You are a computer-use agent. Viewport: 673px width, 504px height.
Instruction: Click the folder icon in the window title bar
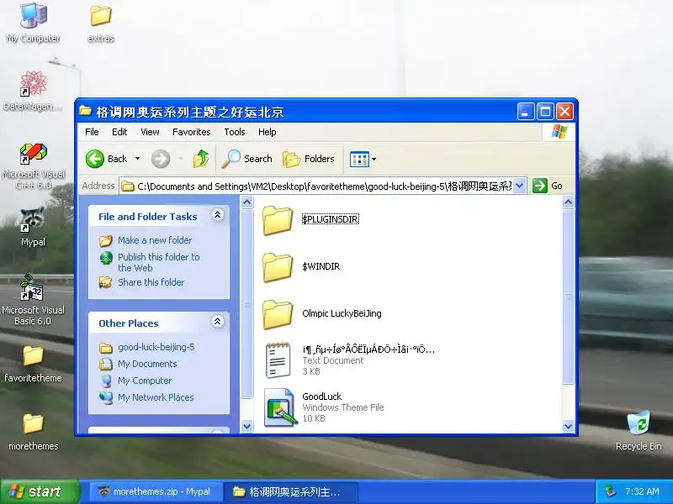86,112
